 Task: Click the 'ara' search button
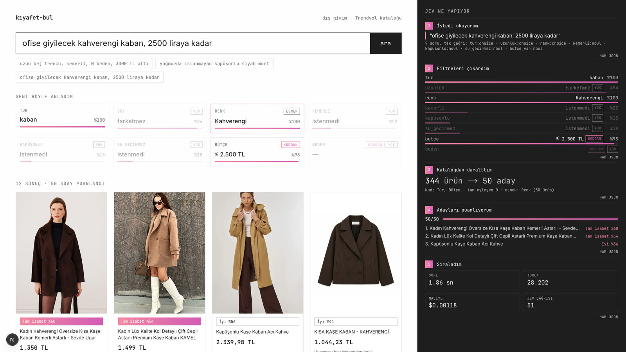(385, 43)
